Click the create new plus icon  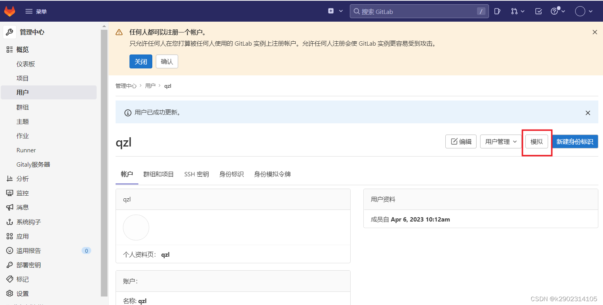(331, 11)
